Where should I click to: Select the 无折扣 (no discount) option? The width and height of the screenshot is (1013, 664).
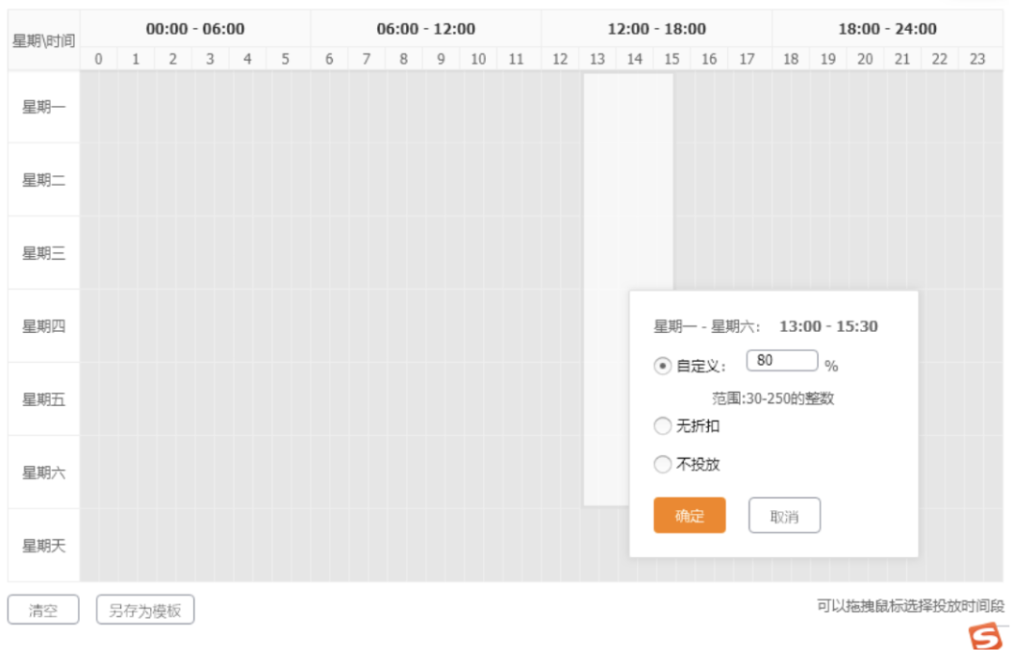pyautogui.click(x=662, y=426)
